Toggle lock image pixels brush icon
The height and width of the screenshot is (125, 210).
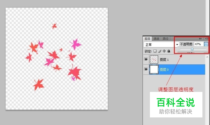(160, 51)
